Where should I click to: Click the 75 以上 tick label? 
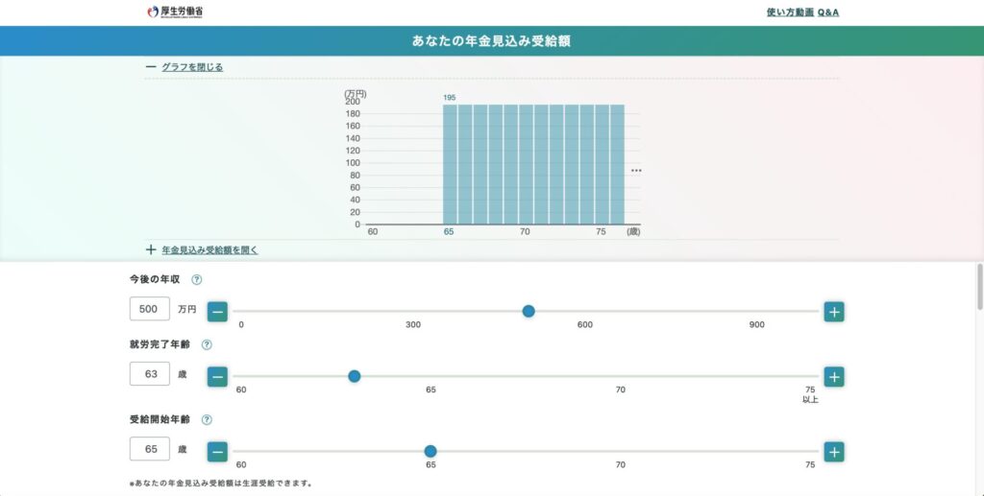tap(810, 394)
